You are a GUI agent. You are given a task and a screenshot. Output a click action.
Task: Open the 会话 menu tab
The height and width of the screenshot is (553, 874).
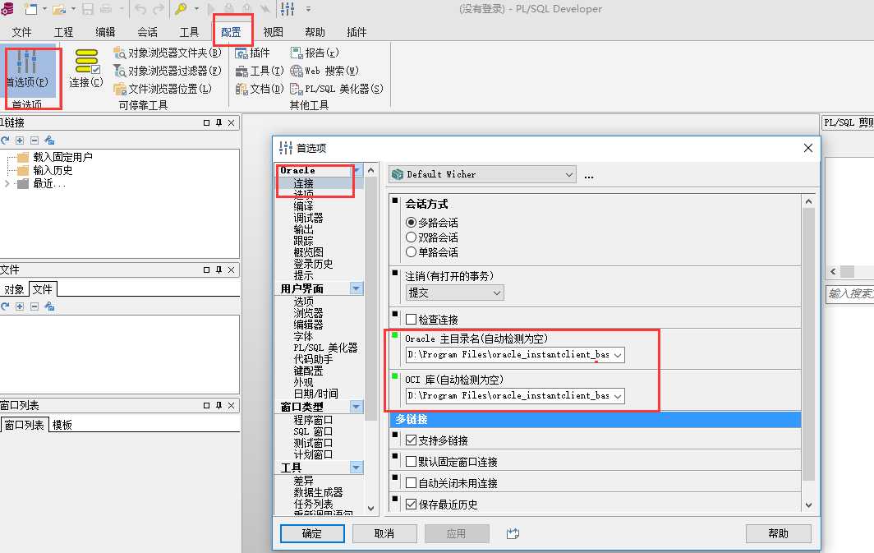click(x=147, y=32)
